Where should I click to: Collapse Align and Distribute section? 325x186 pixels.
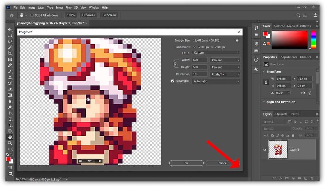(x=264, y=102)
